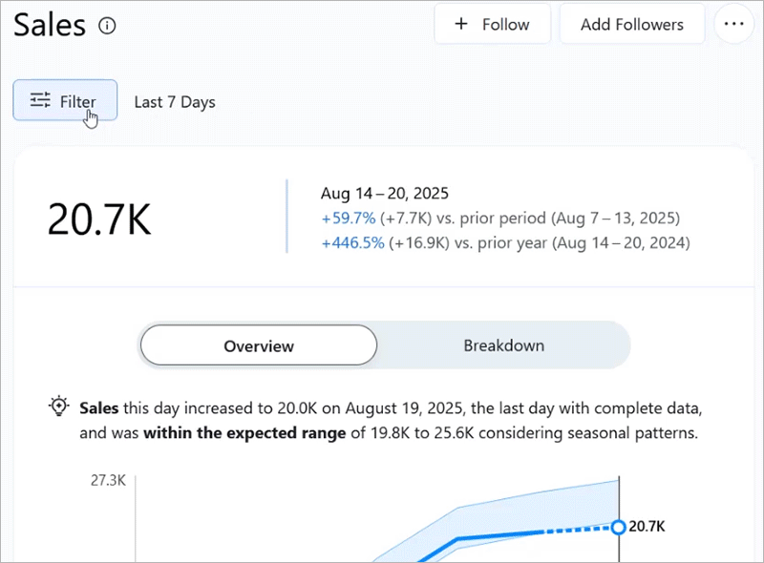Click the plus icon on Follow
This screenshot has width=764, height=563.
(x=461, y=24)
